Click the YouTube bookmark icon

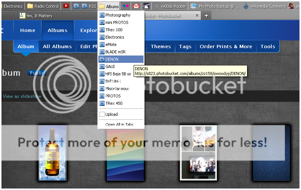pyautogui.click(x=66, y=6)
